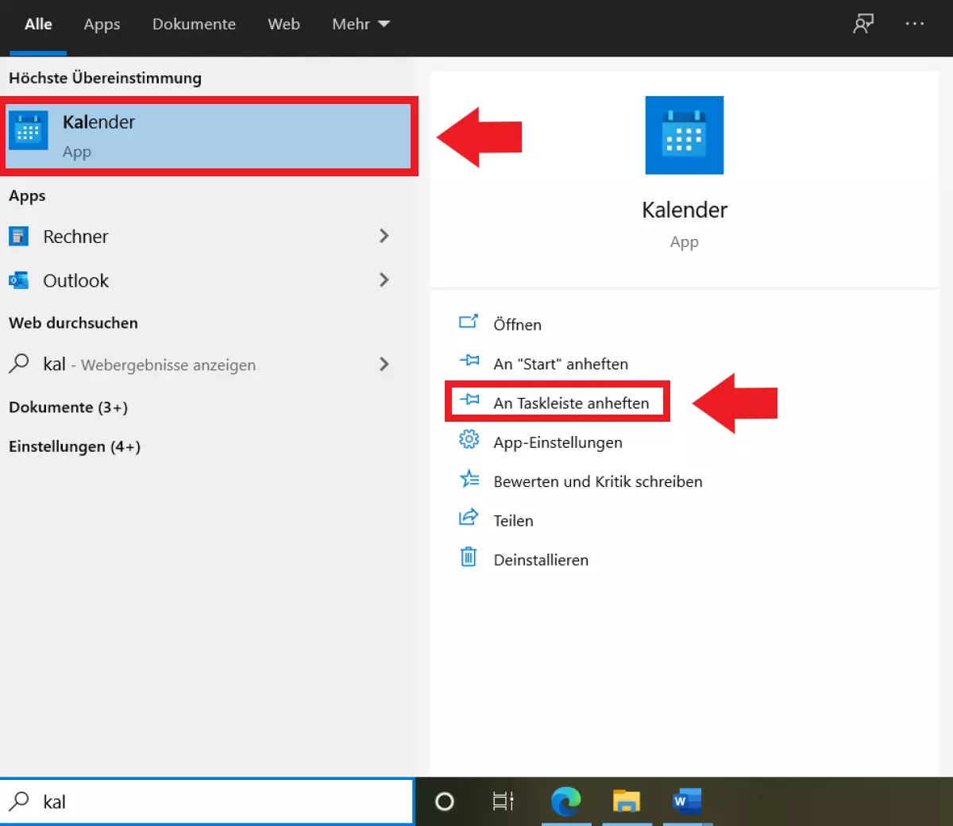The image size is (953, 826).
Task: Switch to the Dokumente tab
Action: pos(194,24)
